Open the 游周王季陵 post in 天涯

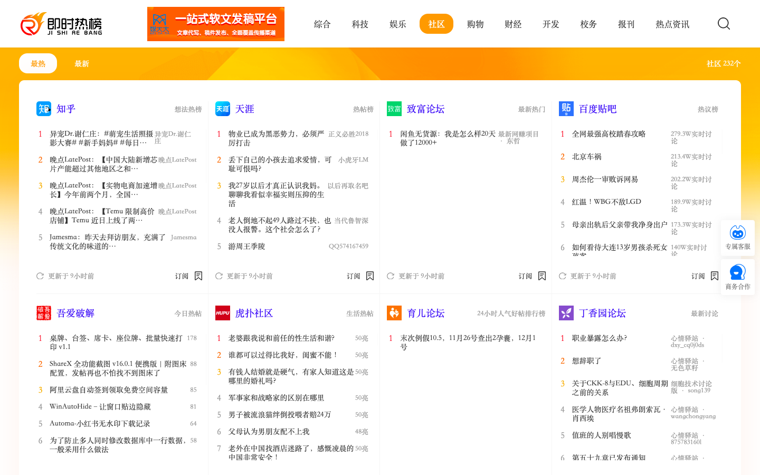click(x=246, y=246)
